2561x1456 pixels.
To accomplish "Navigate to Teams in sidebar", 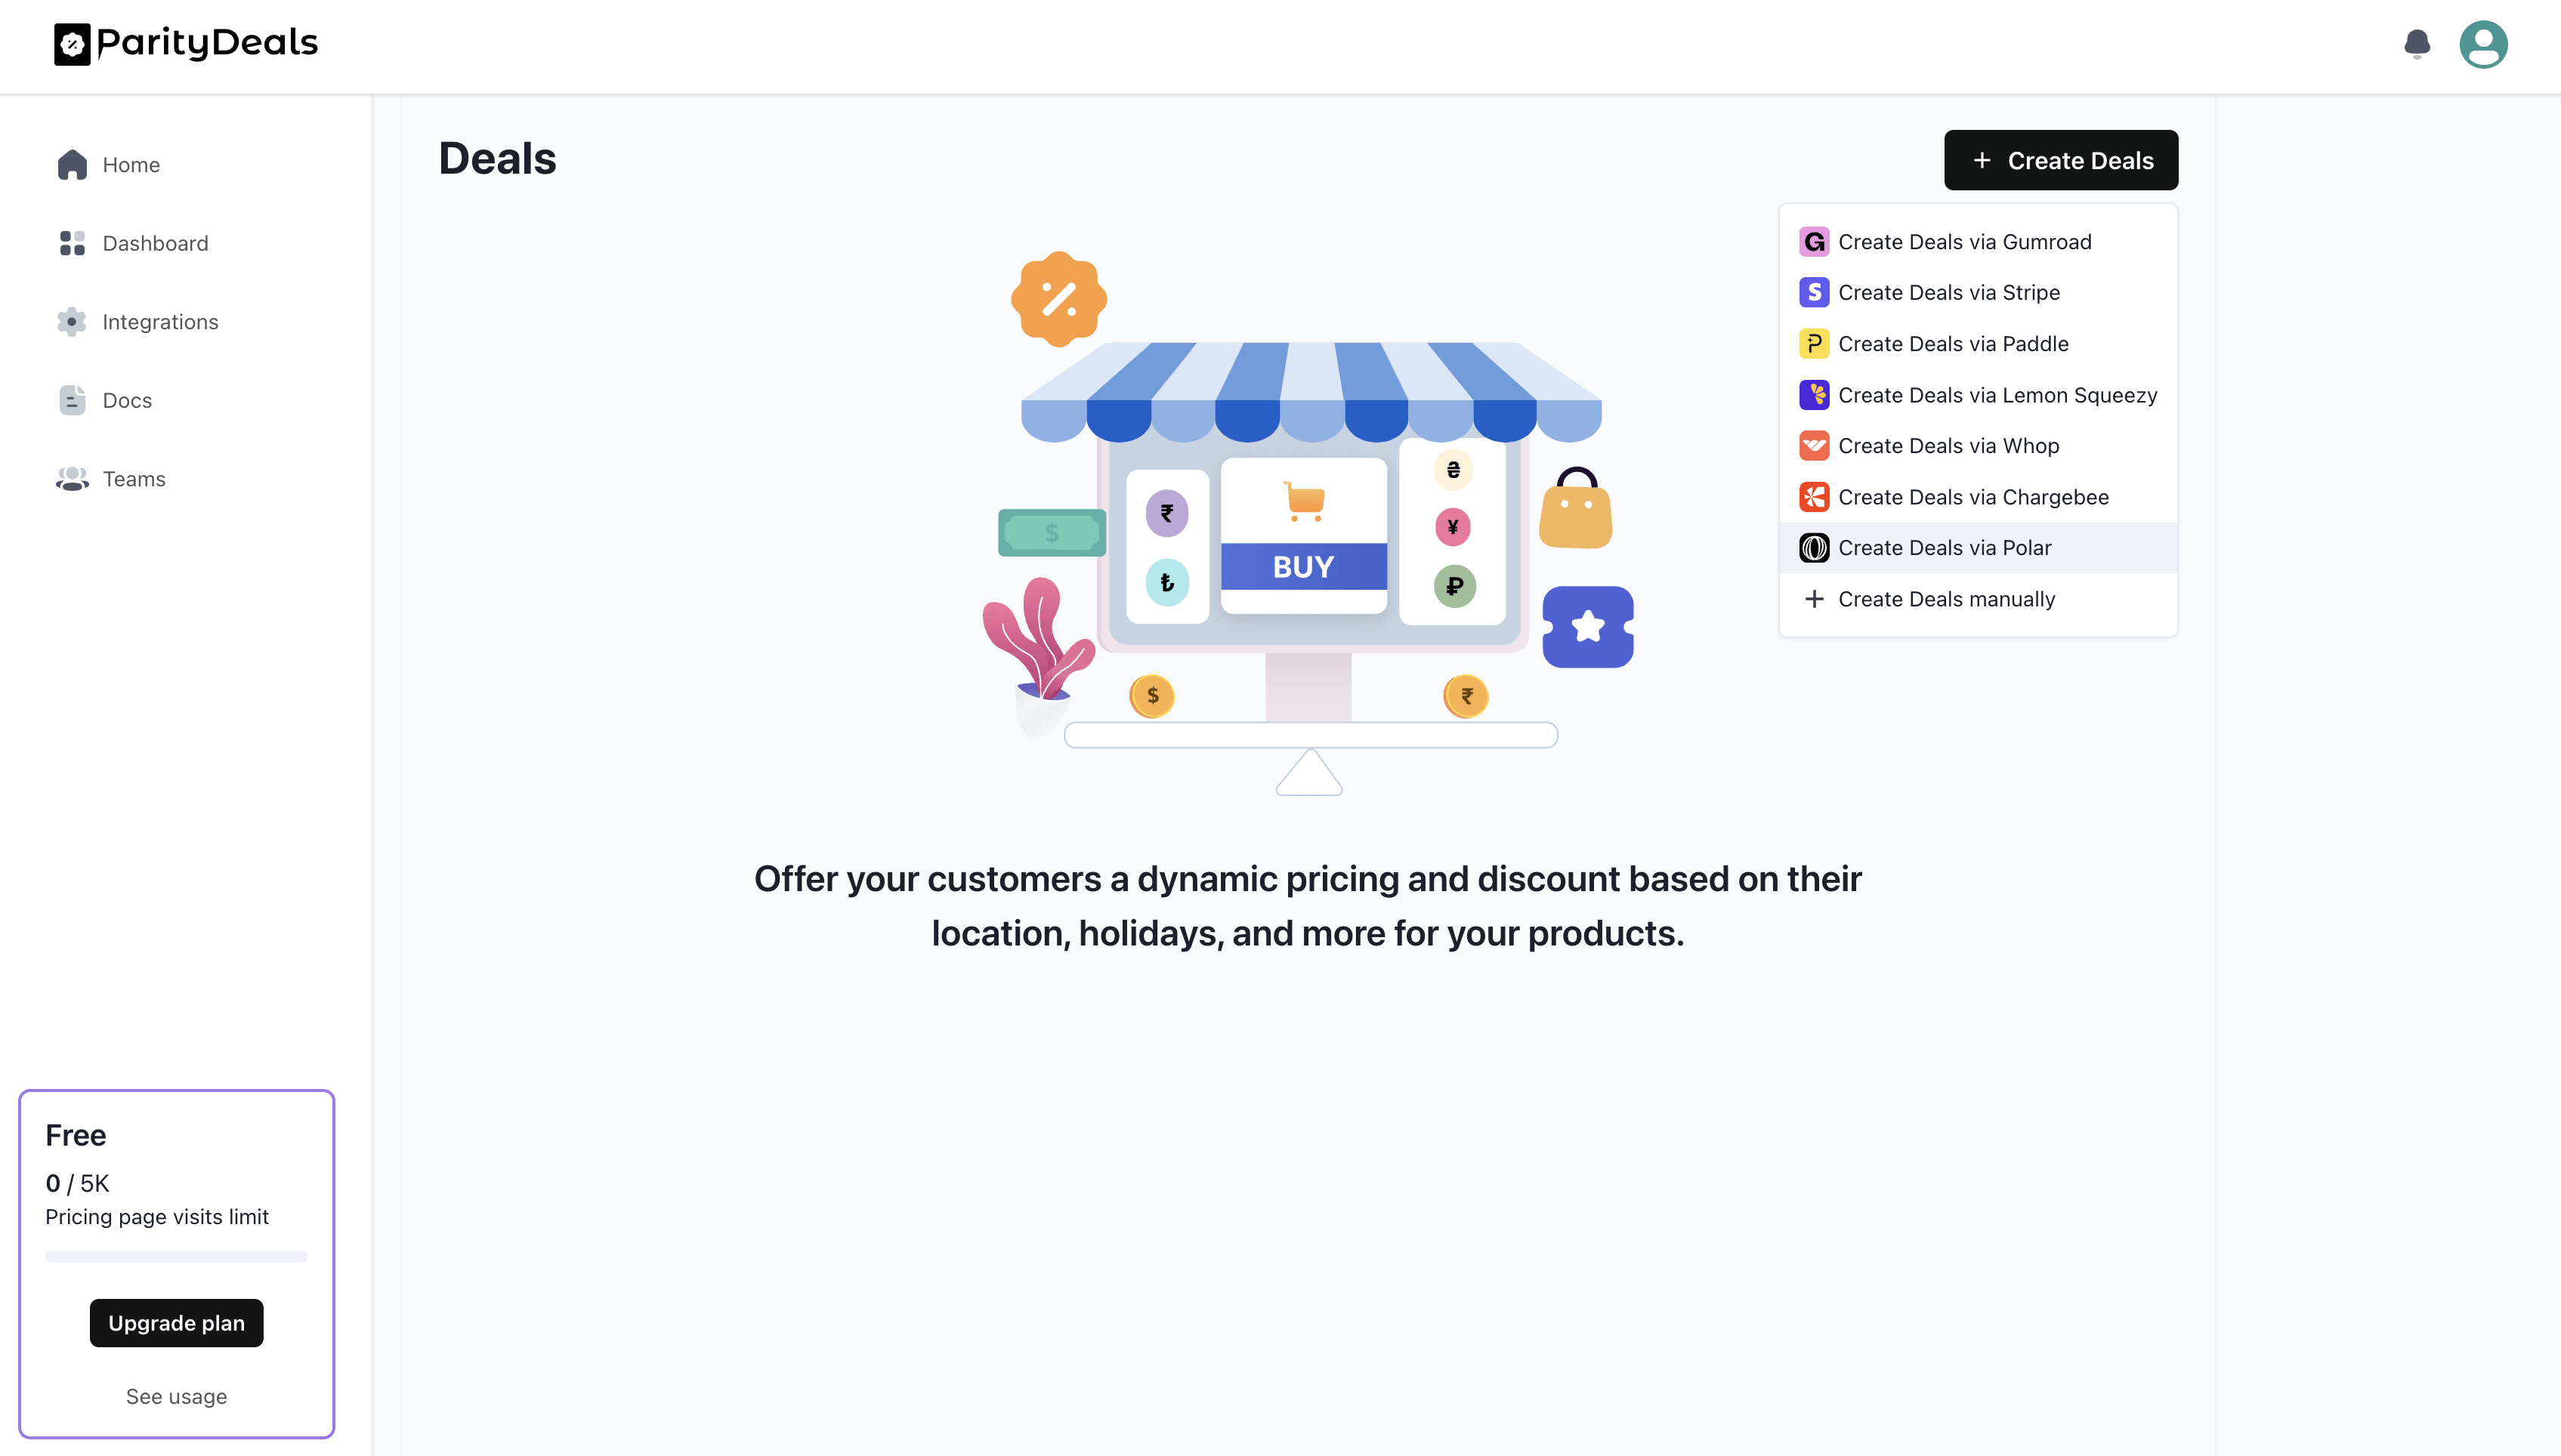I will 134,479.
